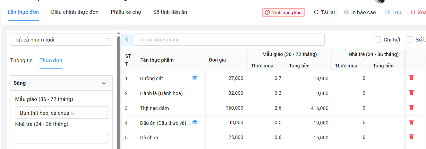Viewport: 426px width, 149px height.
Task: Click trash icon for Thịt nạc dăm
Action: [x=411, y=108]
